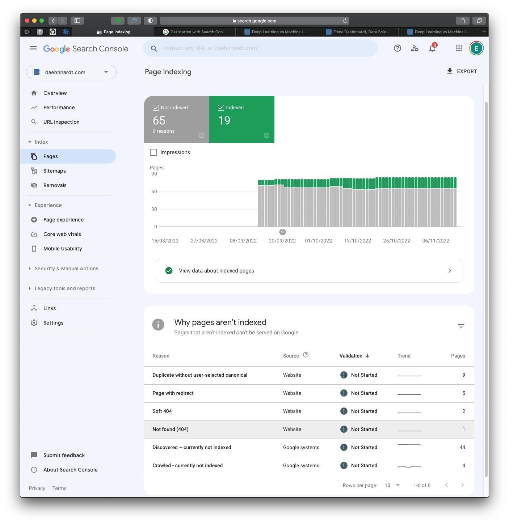Toggle the Indexed checkbox
Viewport: 509px width, 524px height.
(221, 108)
